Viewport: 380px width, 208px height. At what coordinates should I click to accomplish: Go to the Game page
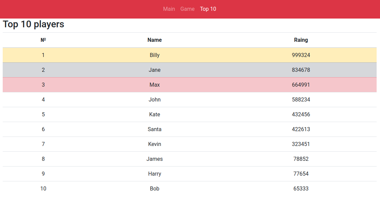pyautogui.click(x=187, y=9)
